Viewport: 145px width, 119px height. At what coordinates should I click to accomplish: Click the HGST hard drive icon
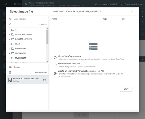click(x=10, y=80)
